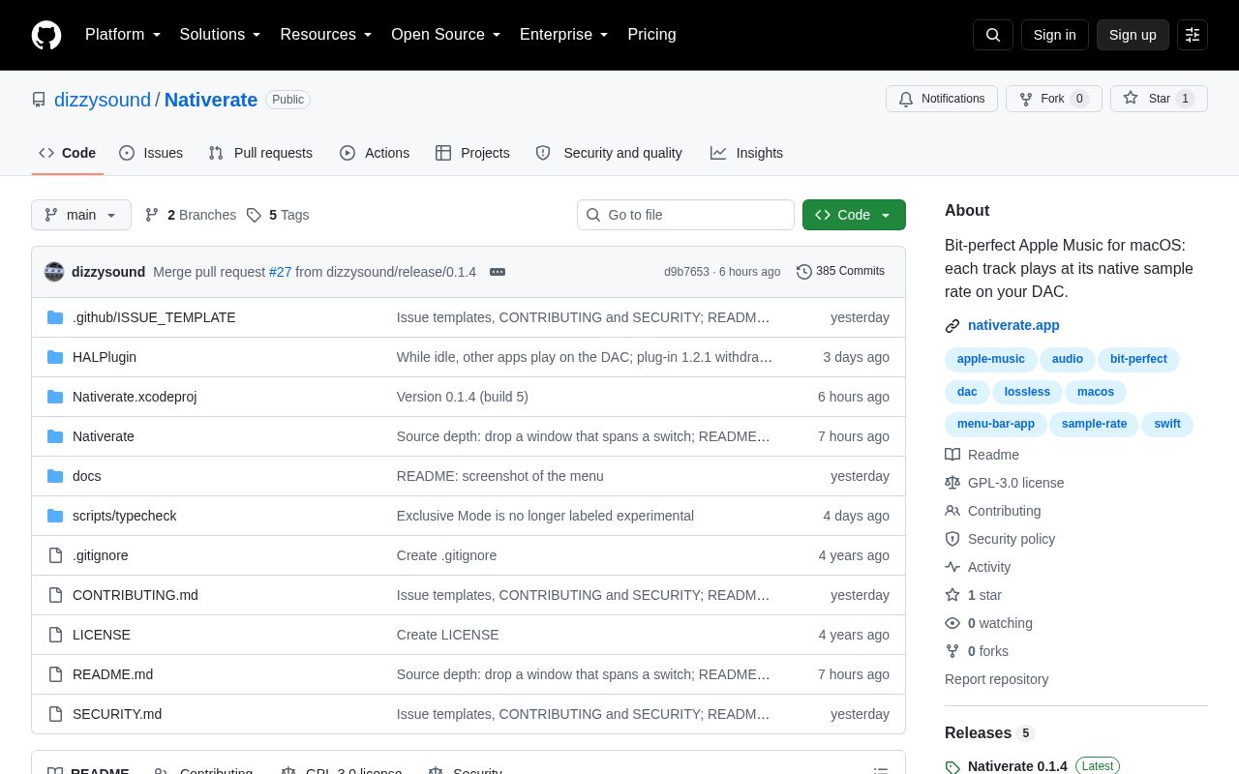
Task: Switch to the Insights tab
Action: [x=746, y=153]
